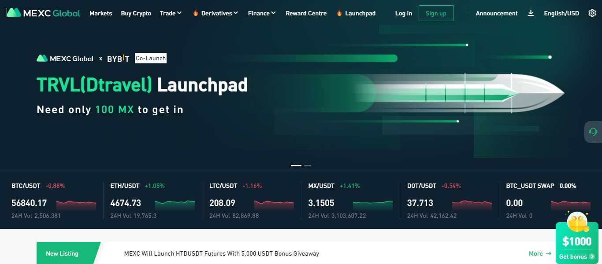Open the customer support chat icon
Viewport: 602px width, 264px height.
pyautogui.click(x=593, y=132)
